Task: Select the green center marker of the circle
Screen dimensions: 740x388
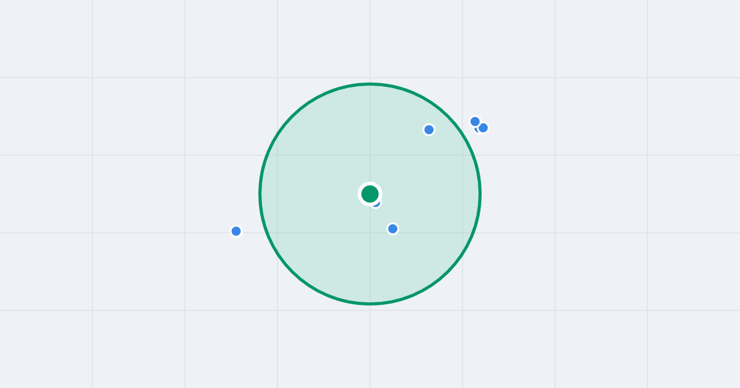Action: [370, 194]
